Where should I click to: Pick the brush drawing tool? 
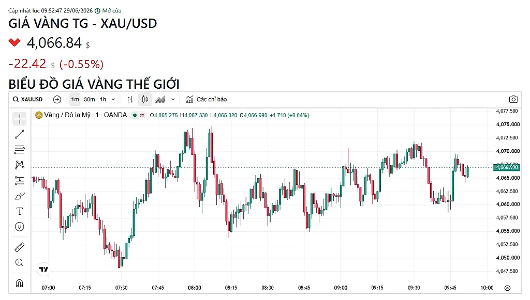20,196
